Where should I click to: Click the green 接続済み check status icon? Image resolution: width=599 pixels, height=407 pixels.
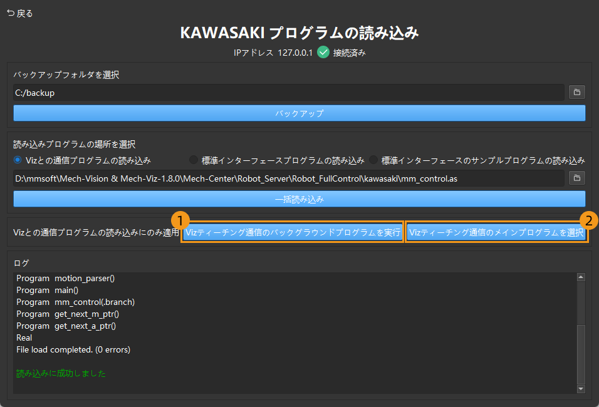[x=323, y=53]
